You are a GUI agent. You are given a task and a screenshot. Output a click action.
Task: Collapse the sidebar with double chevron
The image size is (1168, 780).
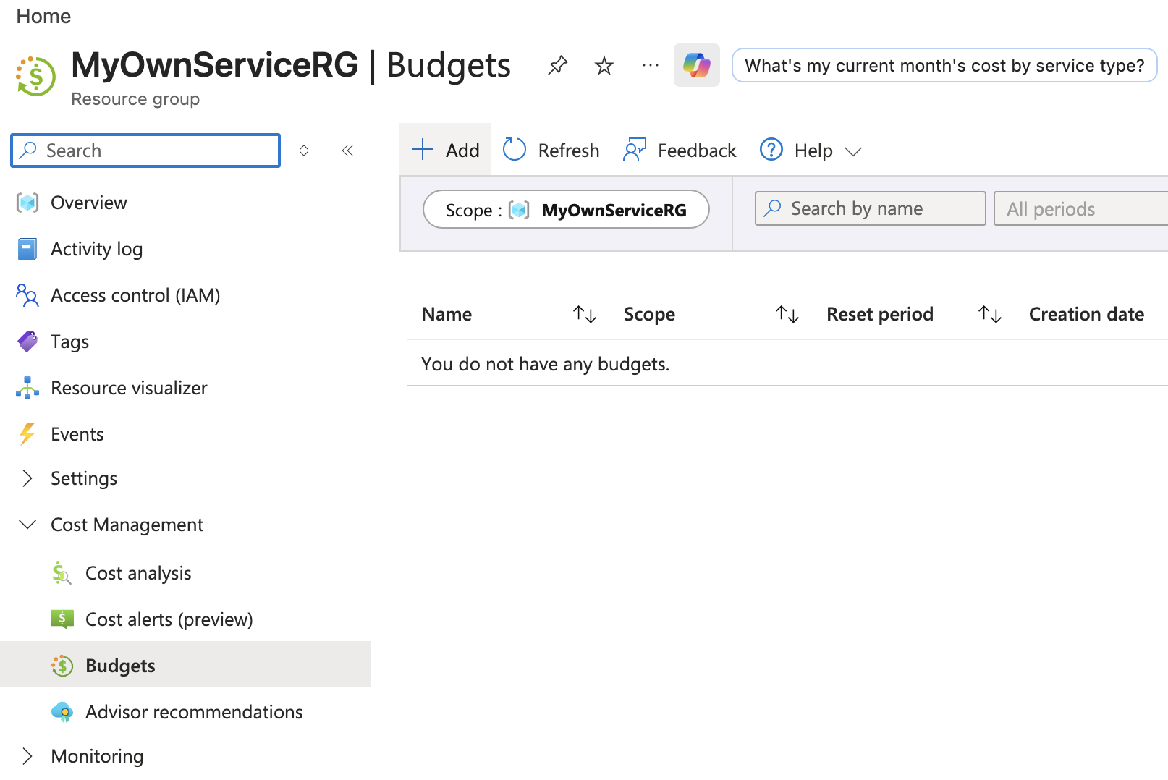tap(347, 151)
